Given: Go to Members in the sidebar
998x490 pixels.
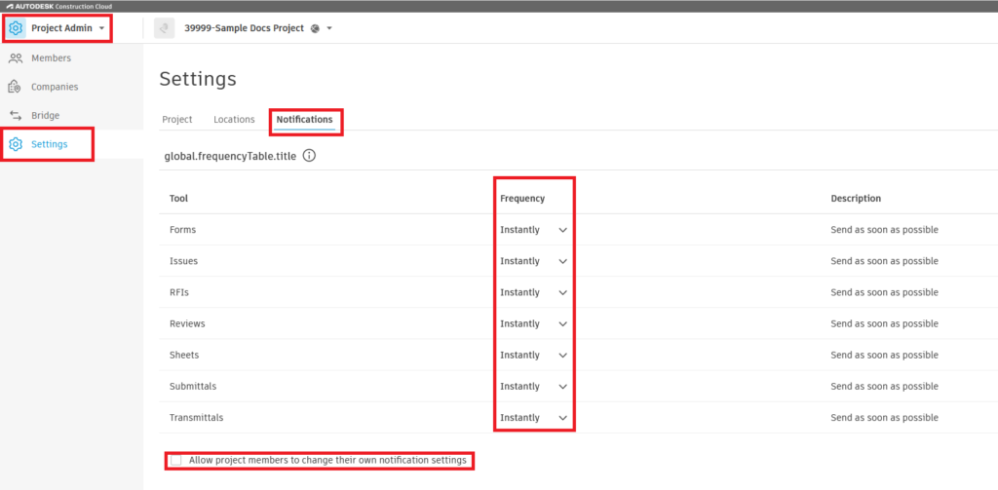Looking at the screenshot, I should (51, 57).
